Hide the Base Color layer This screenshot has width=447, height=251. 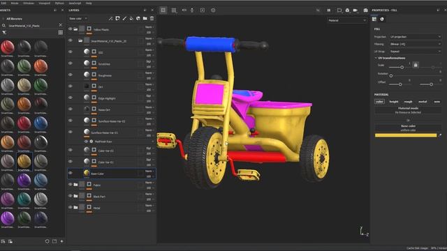[70, 173]
